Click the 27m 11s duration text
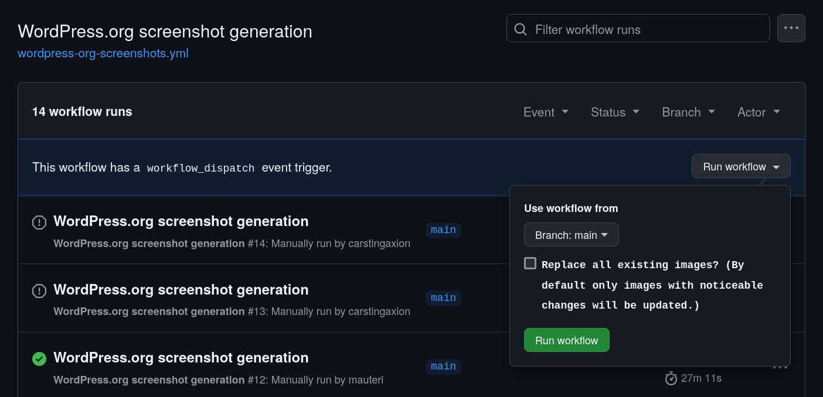Image resolution: width=823 pixels, height=397 pixels. 702,379
